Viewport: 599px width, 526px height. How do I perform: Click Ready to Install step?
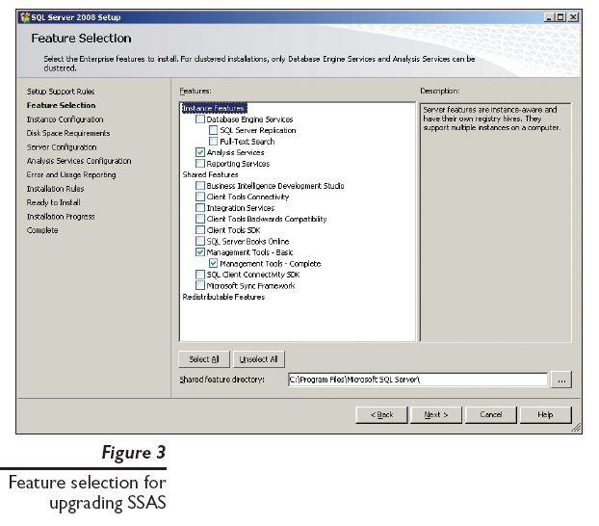pos(54,202)
